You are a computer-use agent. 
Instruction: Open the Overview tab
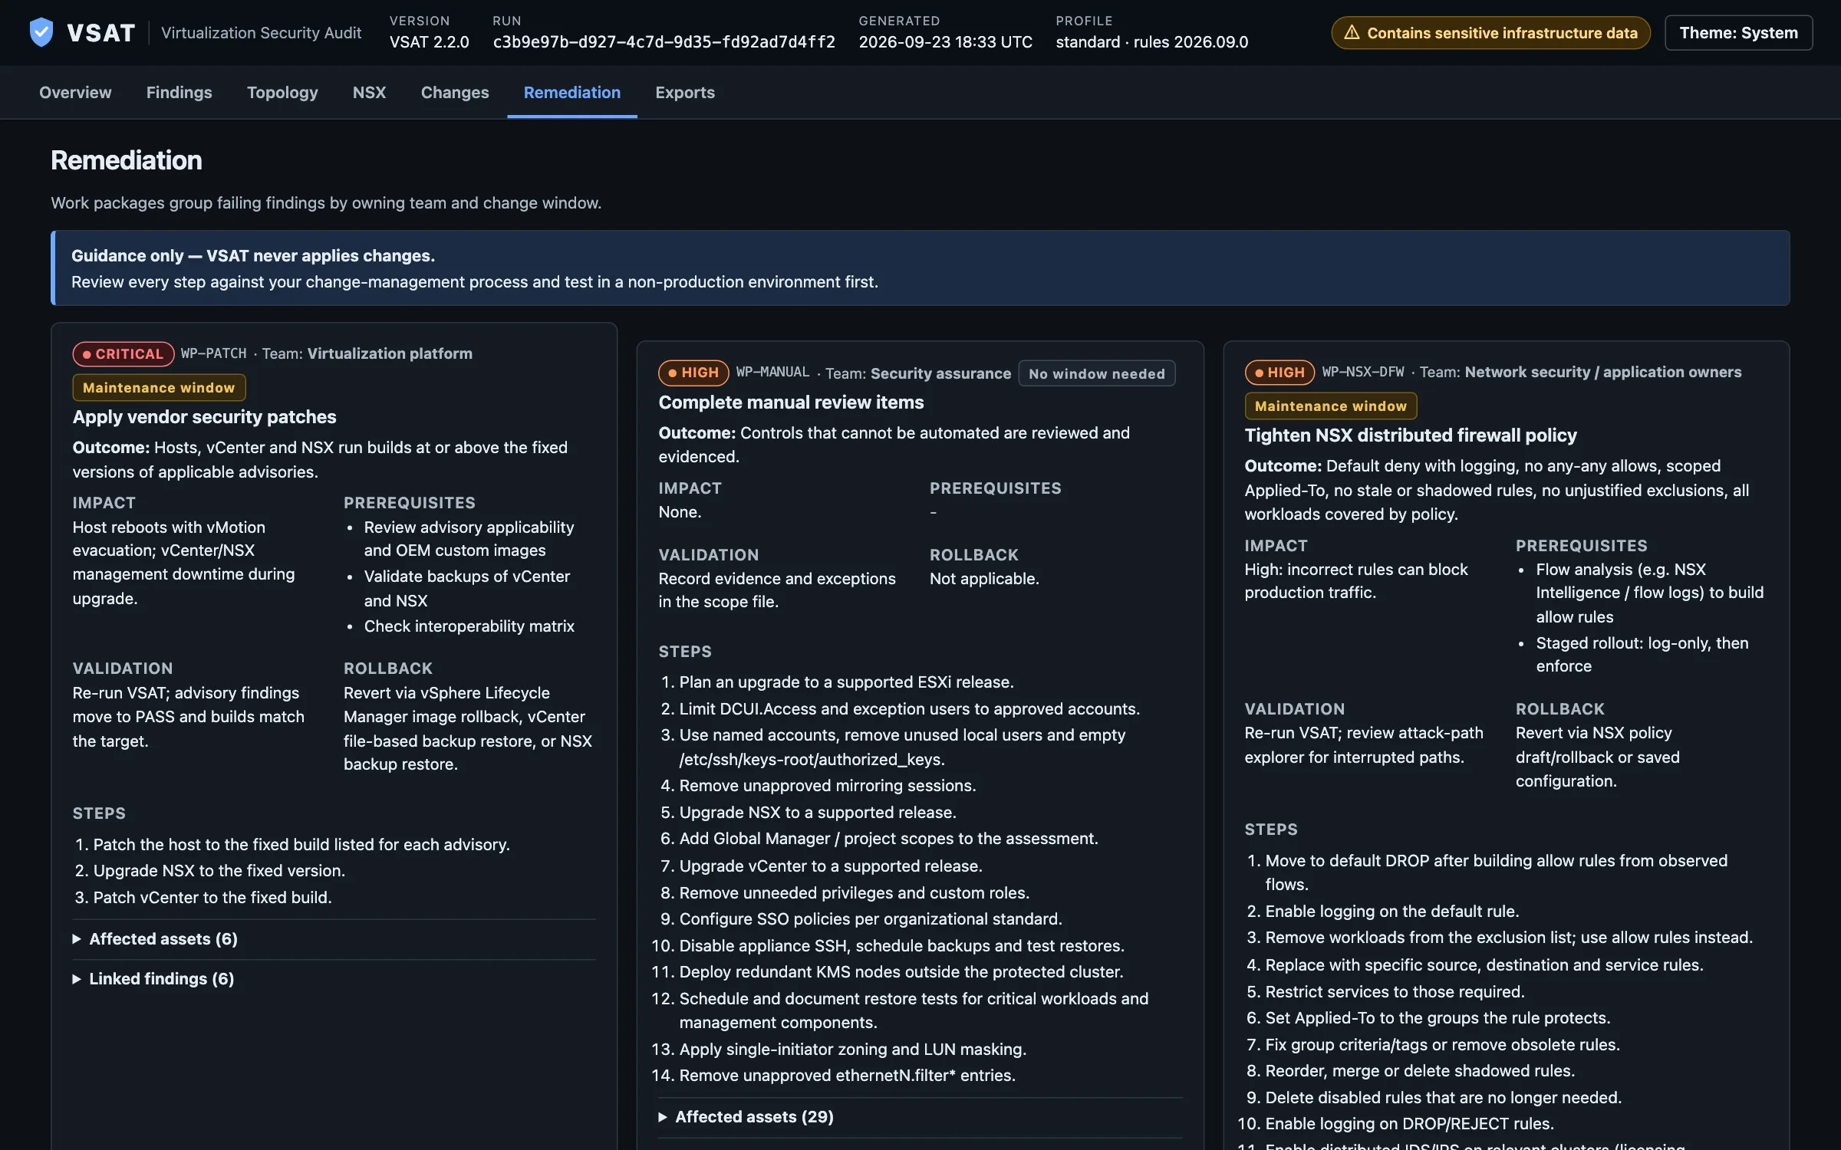pyautogui.click(x=75, y=92)
